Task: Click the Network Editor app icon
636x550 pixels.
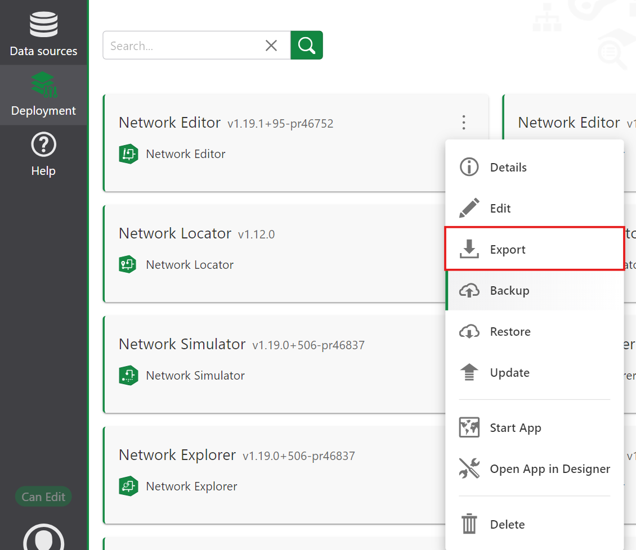Action: click(128, 154)
